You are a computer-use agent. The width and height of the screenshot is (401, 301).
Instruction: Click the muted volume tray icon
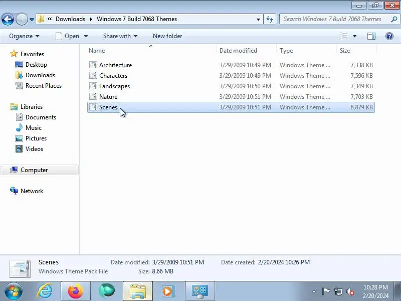point(350,291)
